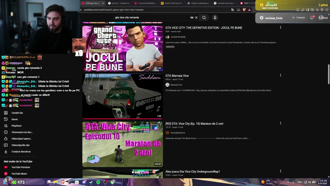
Task: Switch the ENG input language
Action: 300,182
